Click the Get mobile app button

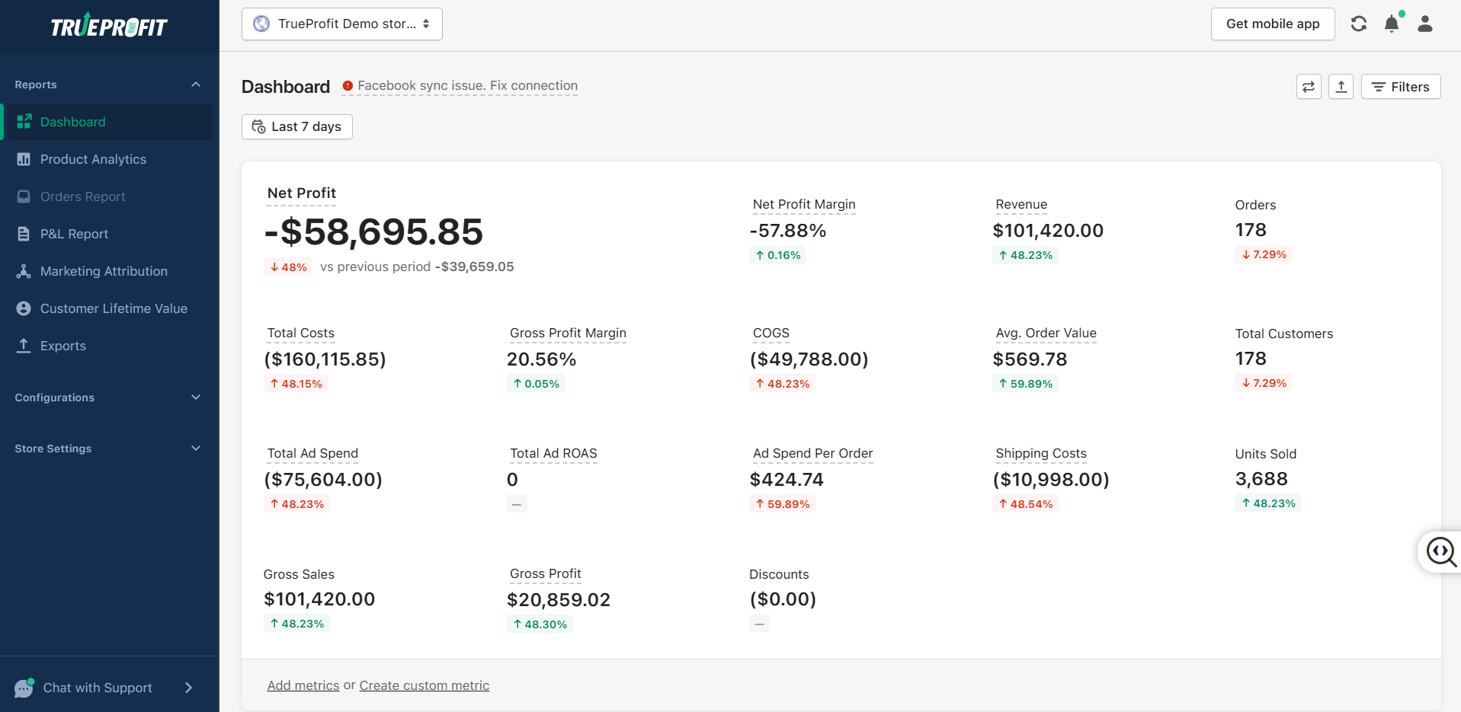pyautogui.click(x=1273, y=24)
